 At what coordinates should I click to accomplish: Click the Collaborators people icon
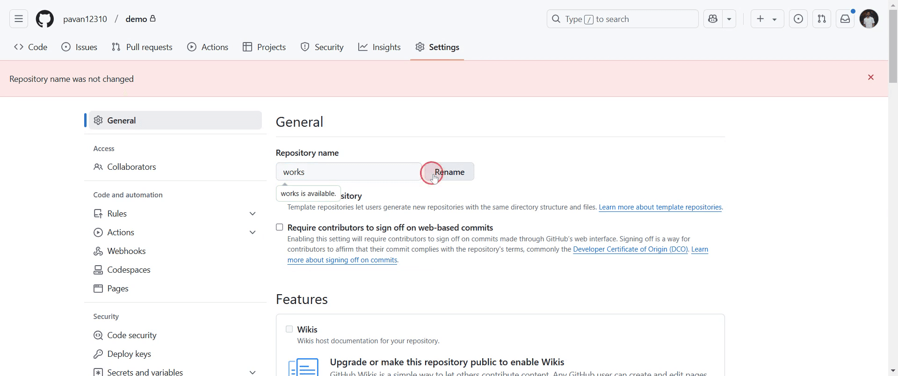(x=98, y=167)
